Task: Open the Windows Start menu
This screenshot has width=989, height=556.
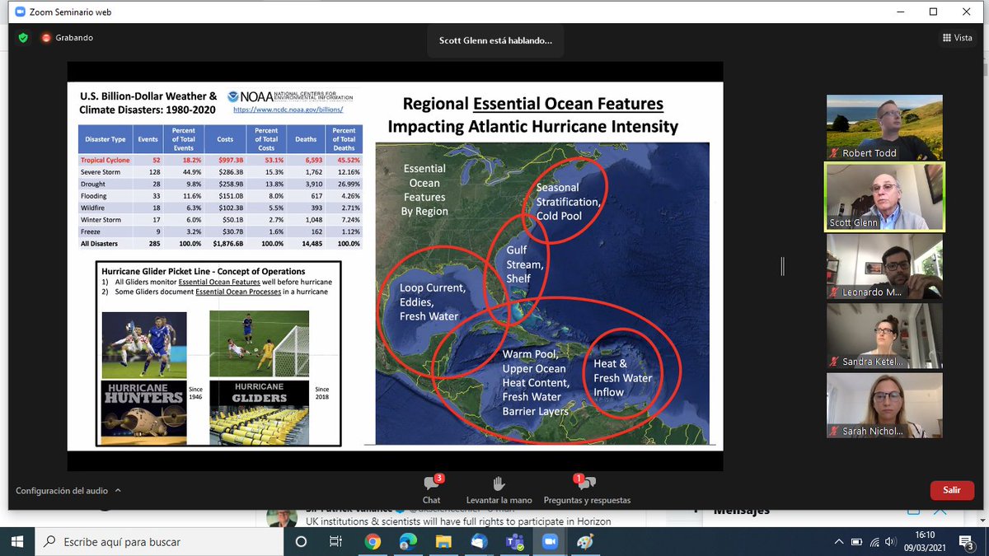Action: [x=18, y=541]
